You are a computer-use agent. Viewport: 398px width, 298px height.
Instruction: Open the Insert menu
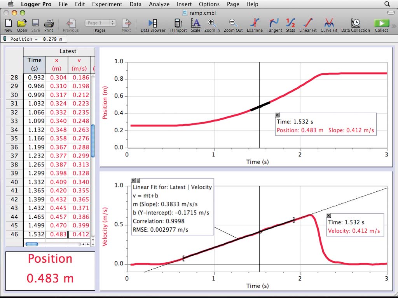[x=184, y=4]
